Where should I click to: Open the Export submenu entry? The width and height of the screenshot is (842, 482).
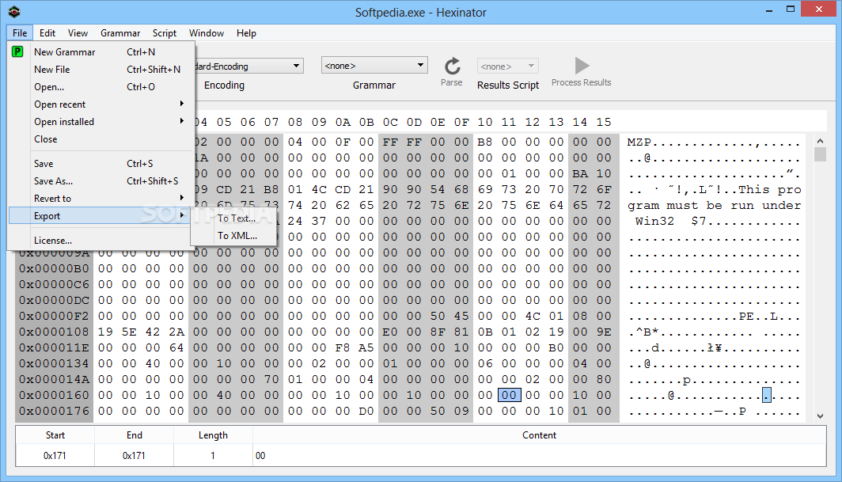point(101,216)
